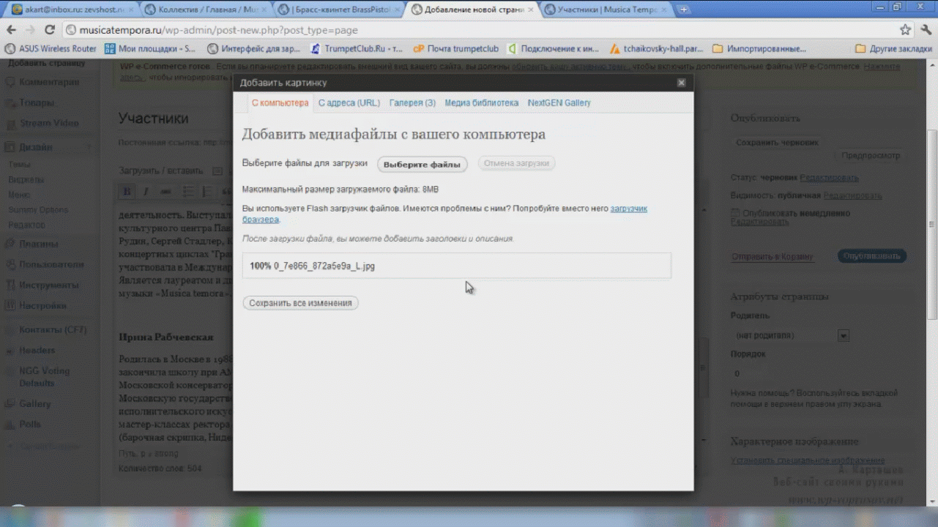Open the 'tchaikovsky-hall.par...' bookmark

click(x=657, y=49)
